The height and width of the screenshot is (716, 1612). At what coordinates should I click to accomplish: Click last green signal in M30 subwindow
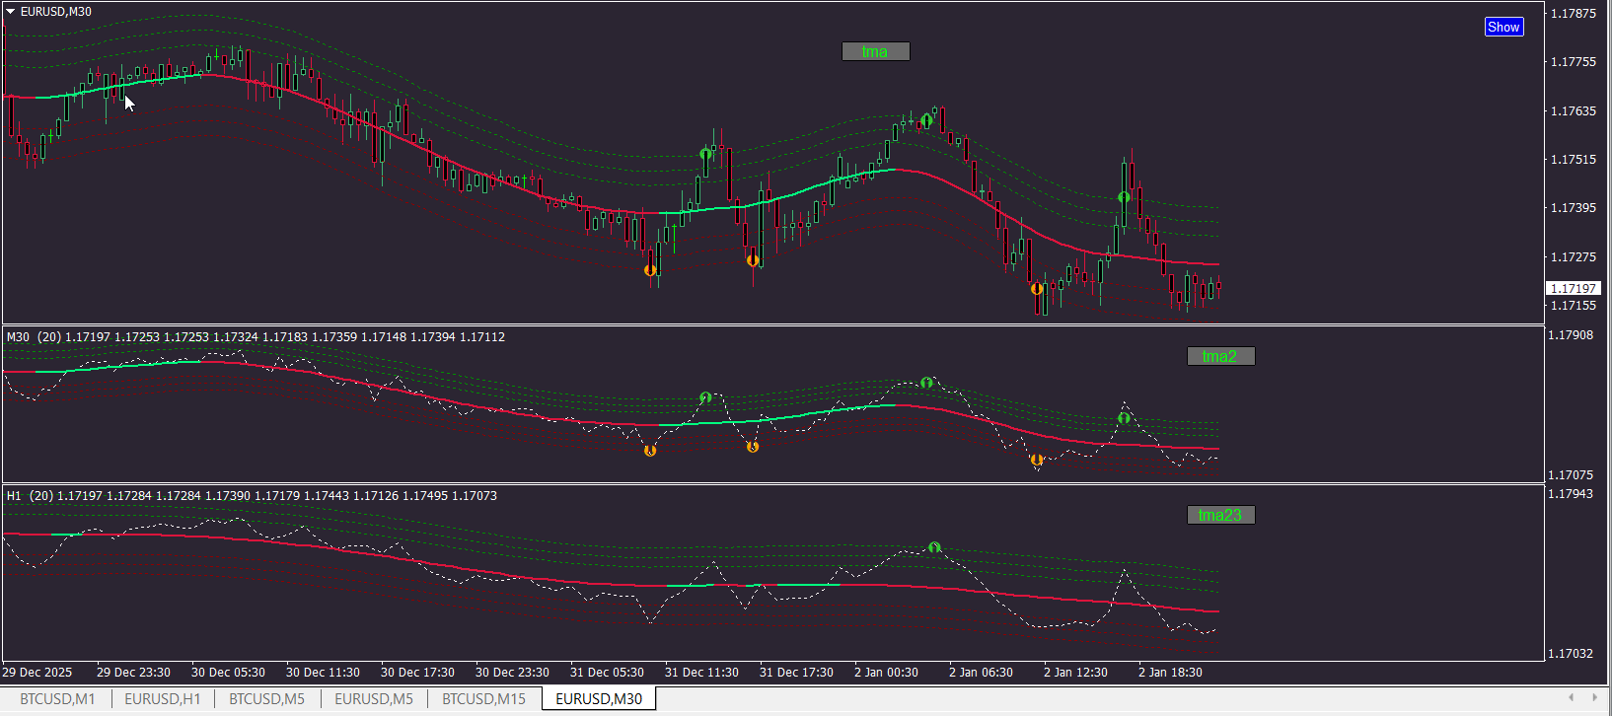[1124, 418]
